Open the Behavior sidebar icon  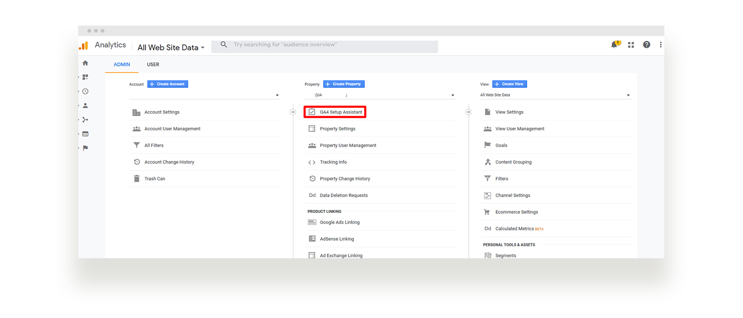pos(85,134)
